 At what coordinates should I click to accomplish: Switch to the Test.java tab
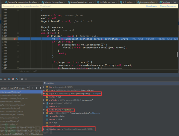point(166,2)
